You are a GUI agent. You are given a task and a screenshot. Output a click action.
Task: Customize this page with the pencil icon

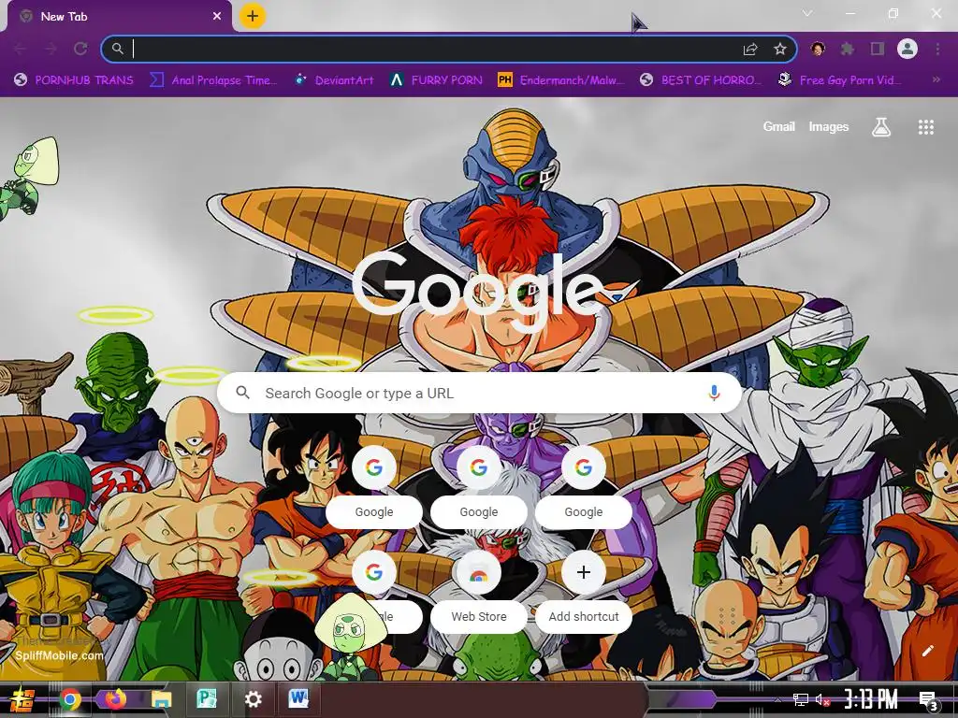click(x=927, y=651)
